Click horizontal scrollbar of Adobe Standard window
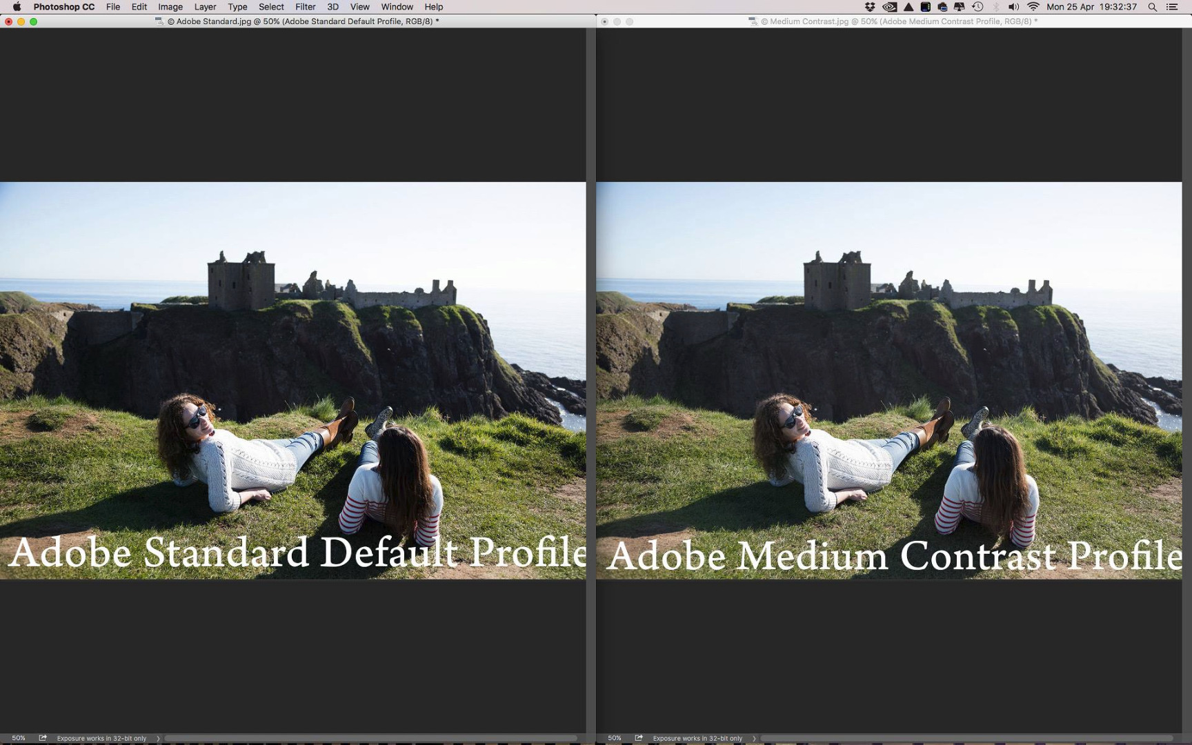 coord(371,738)
